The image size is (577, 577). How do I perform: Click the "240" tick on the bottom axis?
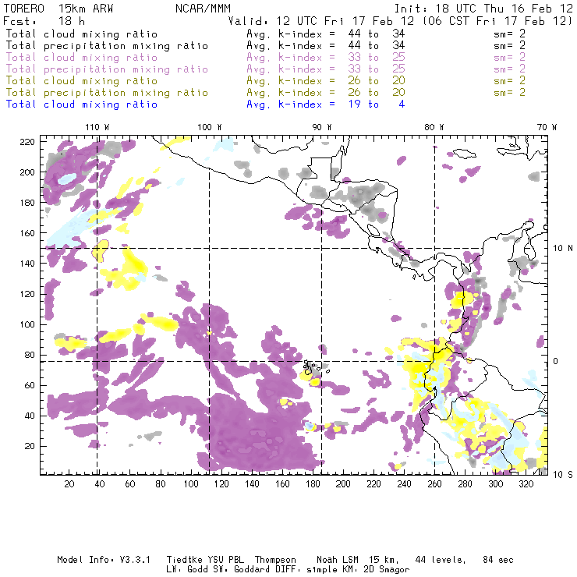click(404, 484)
